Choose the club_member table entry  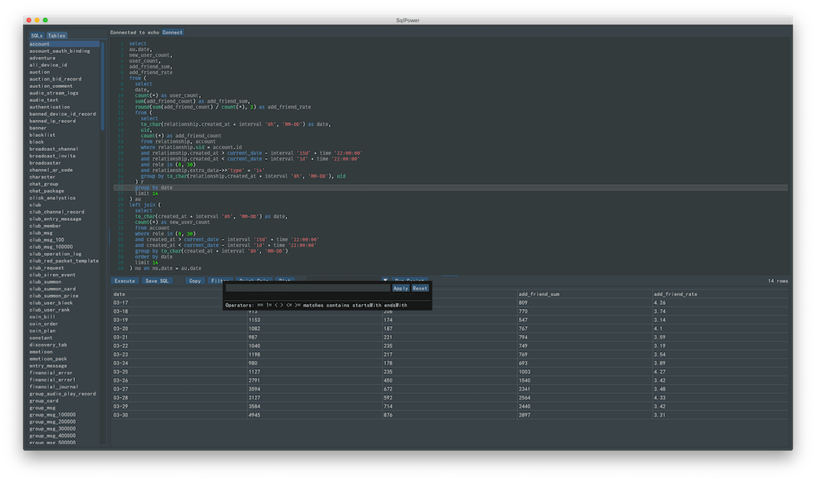[x=46, y=226]
